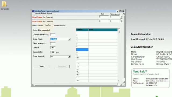Click the About Modbus Tester button

pos(44,13)
